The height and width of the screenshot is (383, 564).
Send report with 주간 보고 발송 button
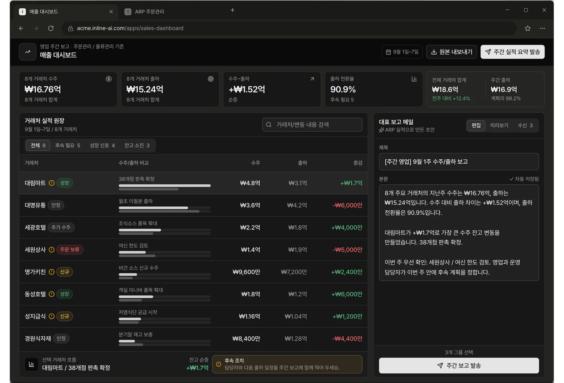(459, 366)
